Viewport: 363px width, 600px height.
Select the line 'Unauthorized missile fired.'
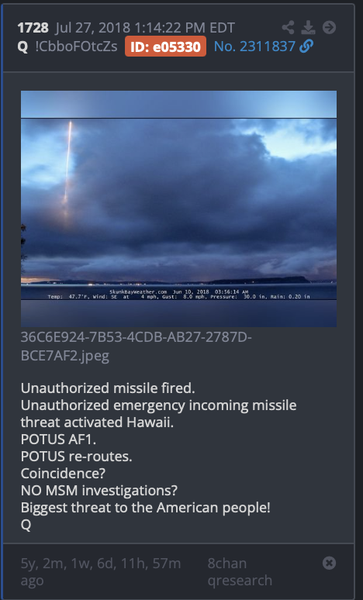click(x=108, y=388)
